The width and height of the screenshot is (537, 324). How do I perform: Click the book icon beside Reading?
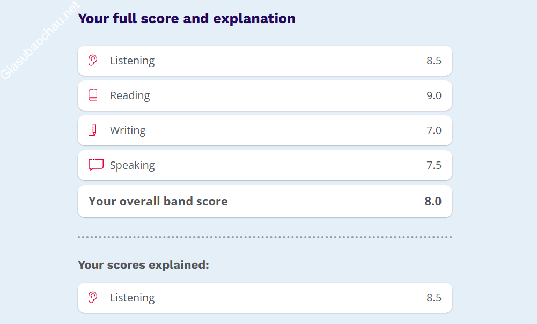[93, 95]
